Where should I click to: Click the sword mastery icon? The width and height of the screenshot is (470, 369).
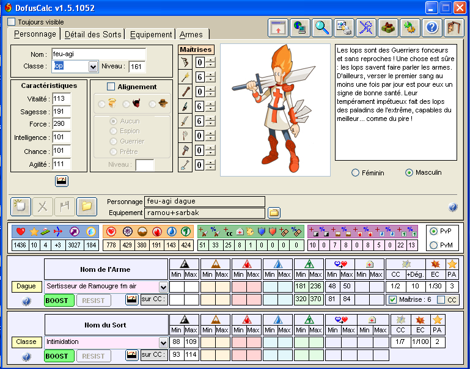(185, 121)
